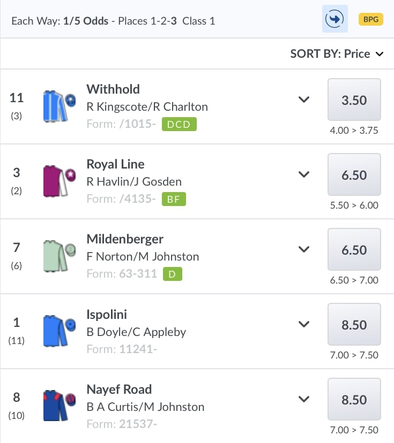Viewport: 394px width, 443px height.
Task: Open the Sort By Price dropdown
Action: pyautogui.click(x=338, y=54)
